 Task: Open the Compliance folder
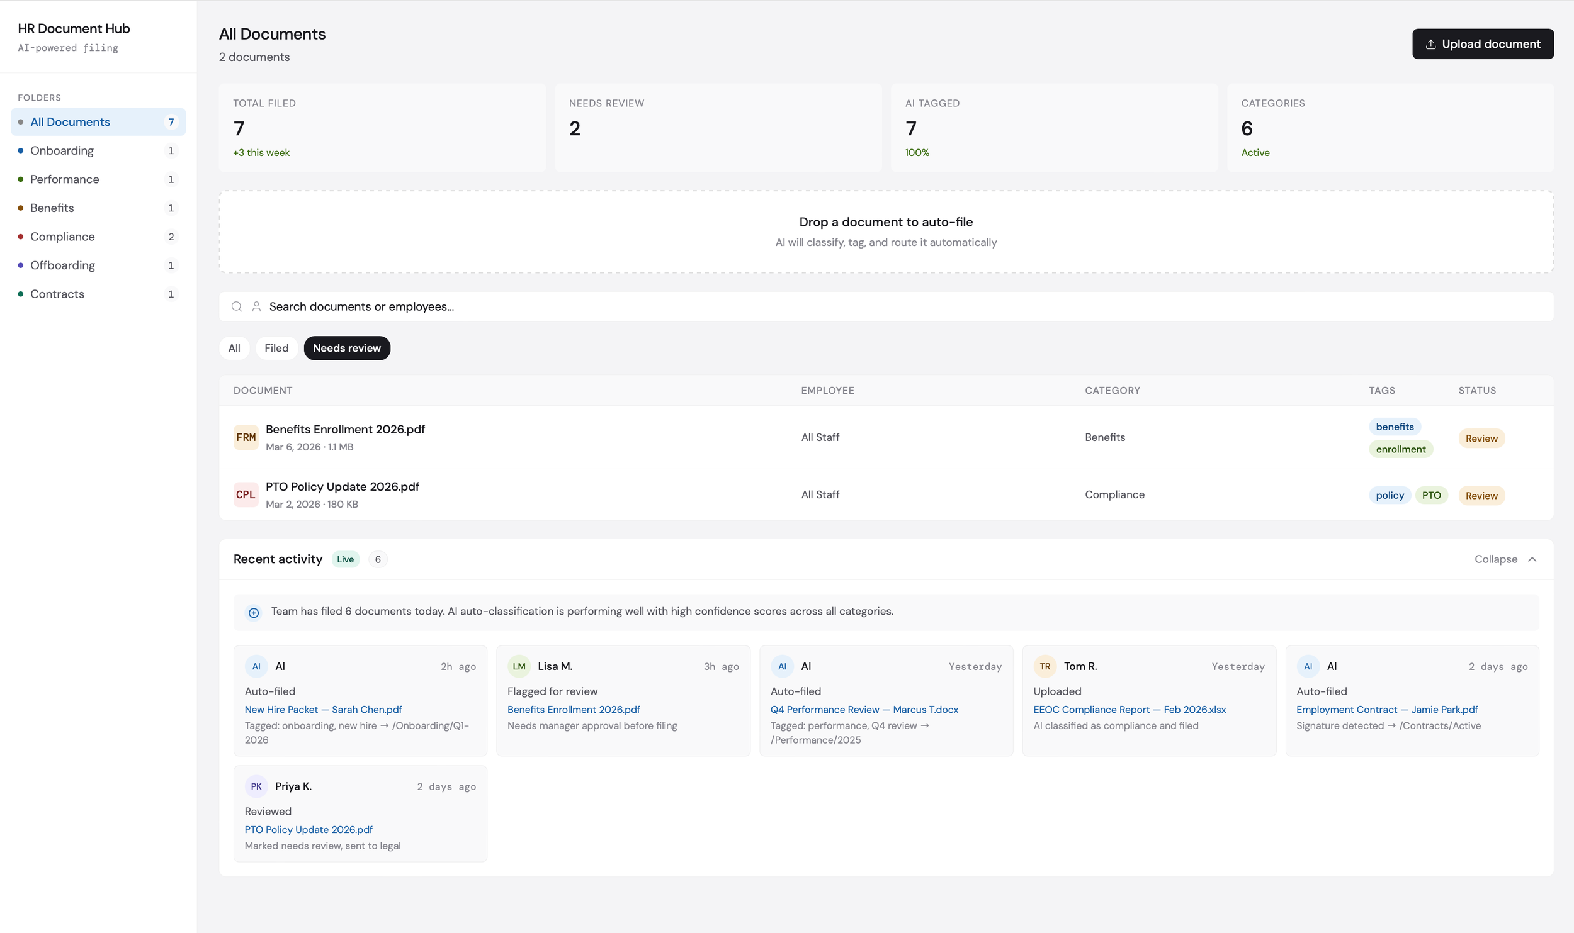62,237
